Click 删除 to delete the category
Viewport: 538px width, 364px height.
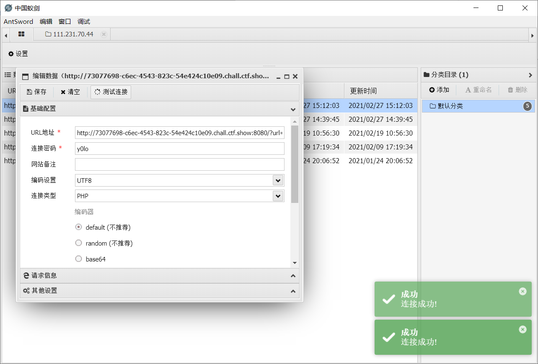(517, 90)
